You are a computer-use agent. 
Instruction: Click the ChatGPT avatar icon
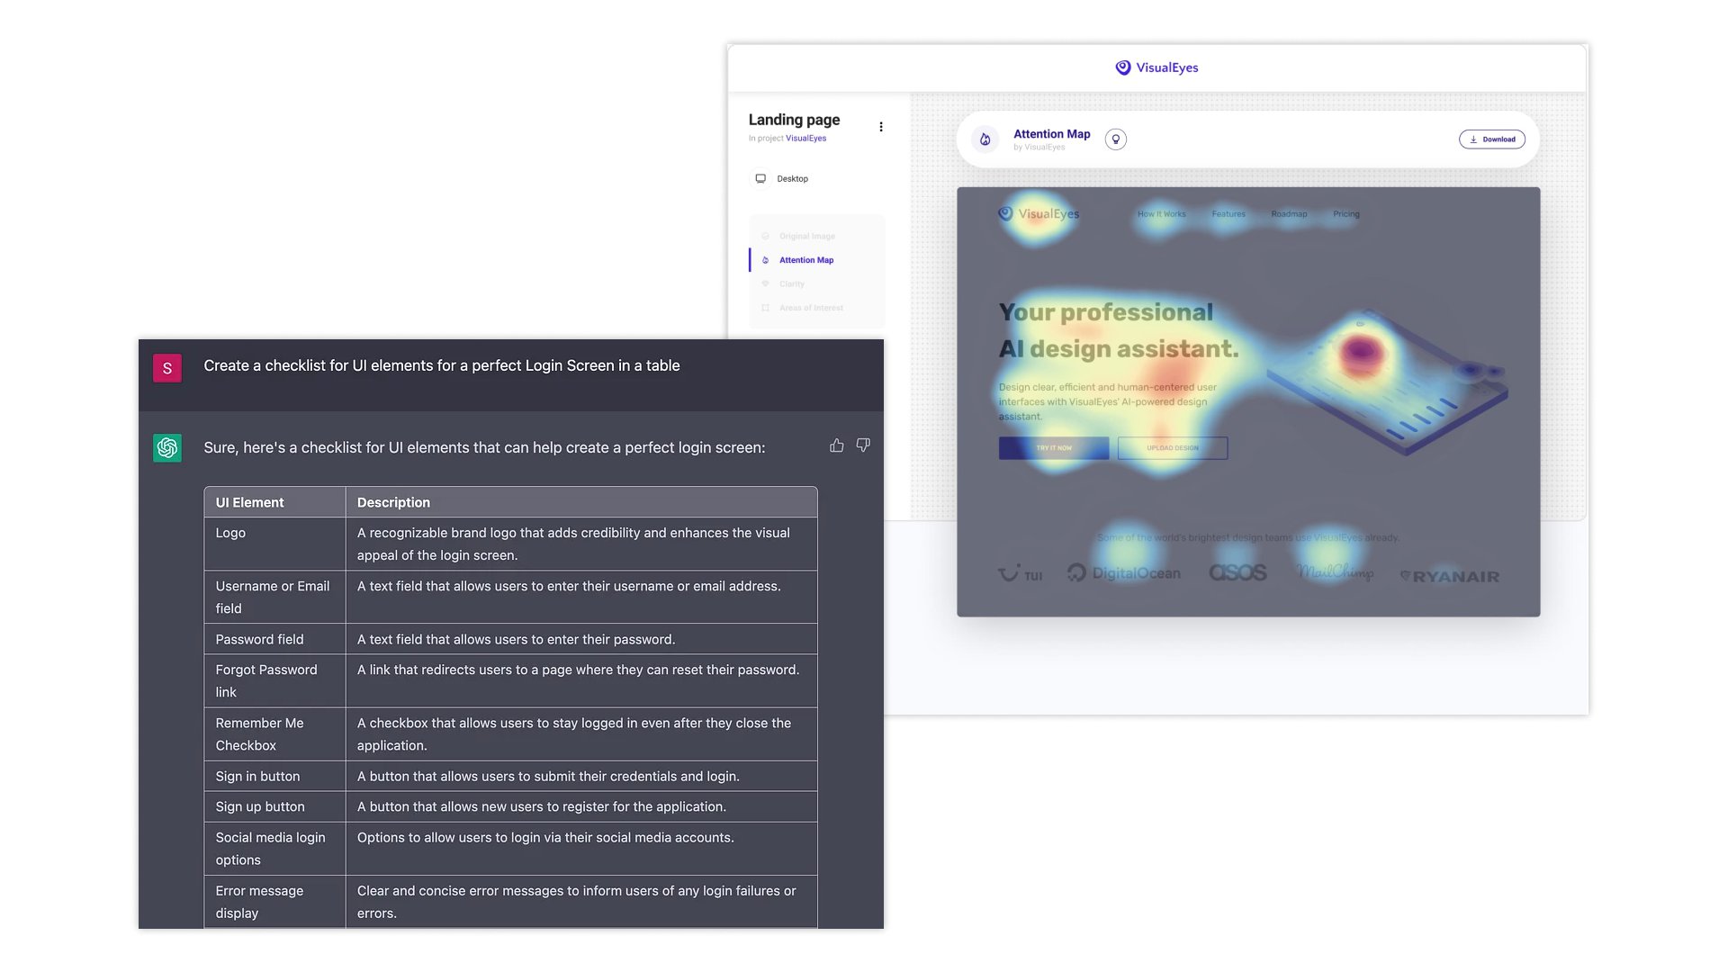point(167,447)
